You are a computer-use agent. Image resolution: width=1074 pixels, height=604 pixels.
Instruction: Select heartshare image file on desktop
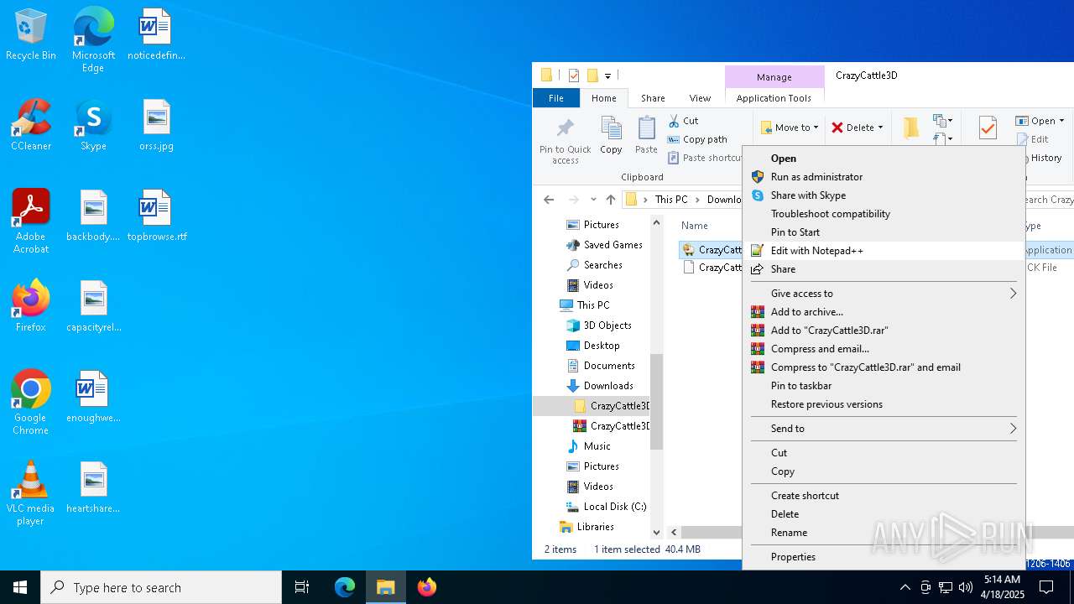coord(93,488)
